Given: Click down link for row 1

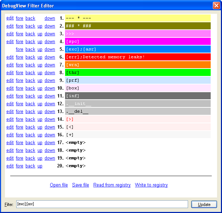Looking at the screenshot, I should [50, 18].
